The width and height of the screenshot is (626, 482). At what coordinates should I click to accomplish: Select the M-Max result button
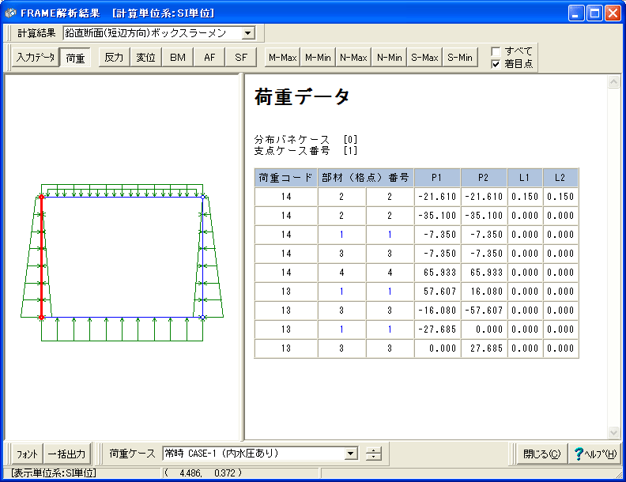click(282, 58)
